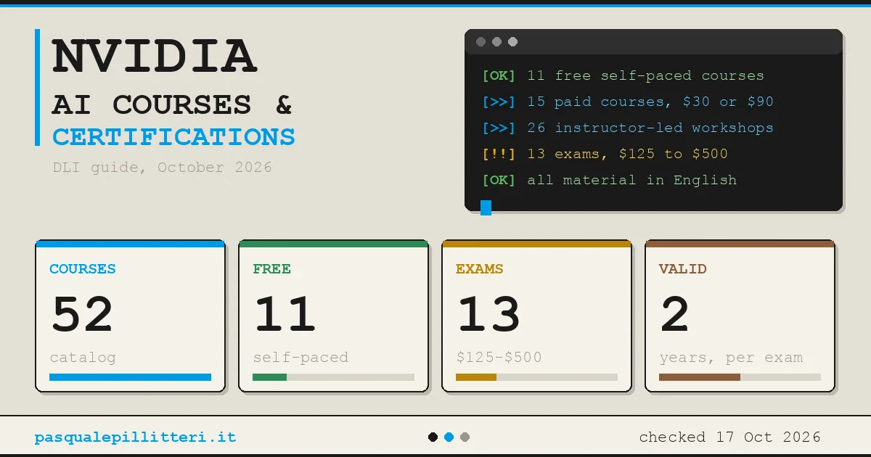
Task: Click the VALID 2 years card
Action: point(740,316)
